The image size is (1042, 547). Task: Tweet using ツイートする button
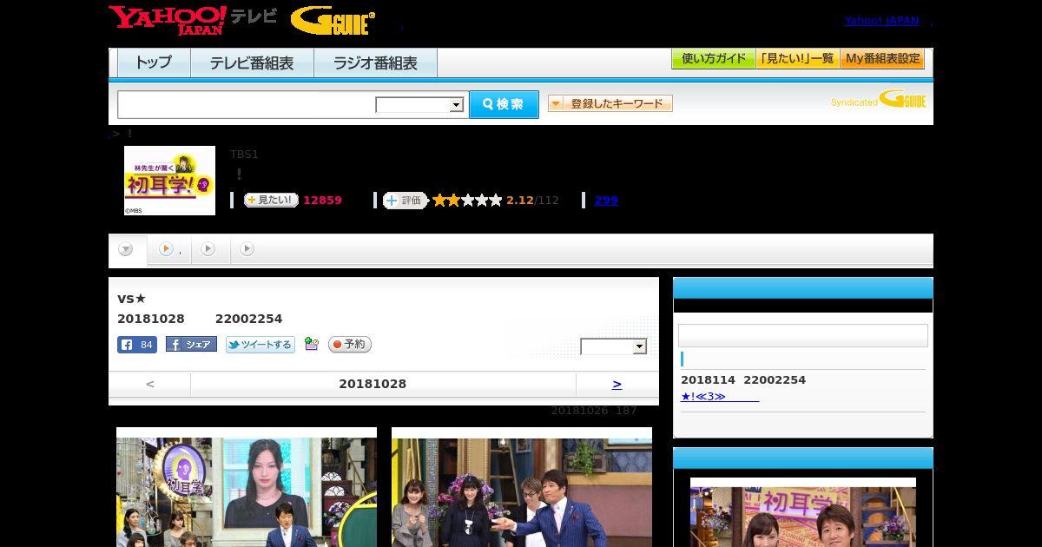(x=260, y=345)
